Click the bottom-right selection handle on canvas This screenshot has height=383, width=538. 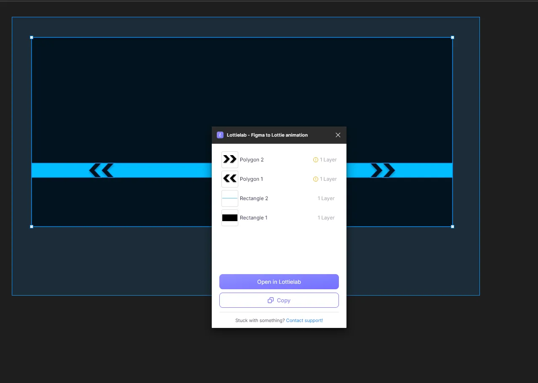pyautogui.click(x=453, y=227)
